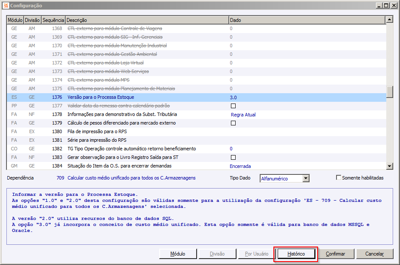Click dependency link Calcular custo médio unificado
Viewport: 400px width, 265px height.
pyautogui.click(x=131, y=178)
